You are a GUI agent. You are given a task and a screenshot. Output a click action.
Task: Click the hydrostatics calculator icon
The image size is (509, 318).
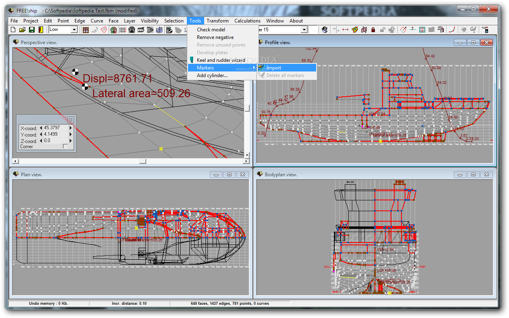169,30
